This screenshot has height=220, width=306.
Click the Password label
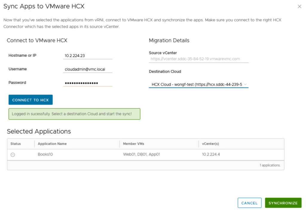(17, 82)
